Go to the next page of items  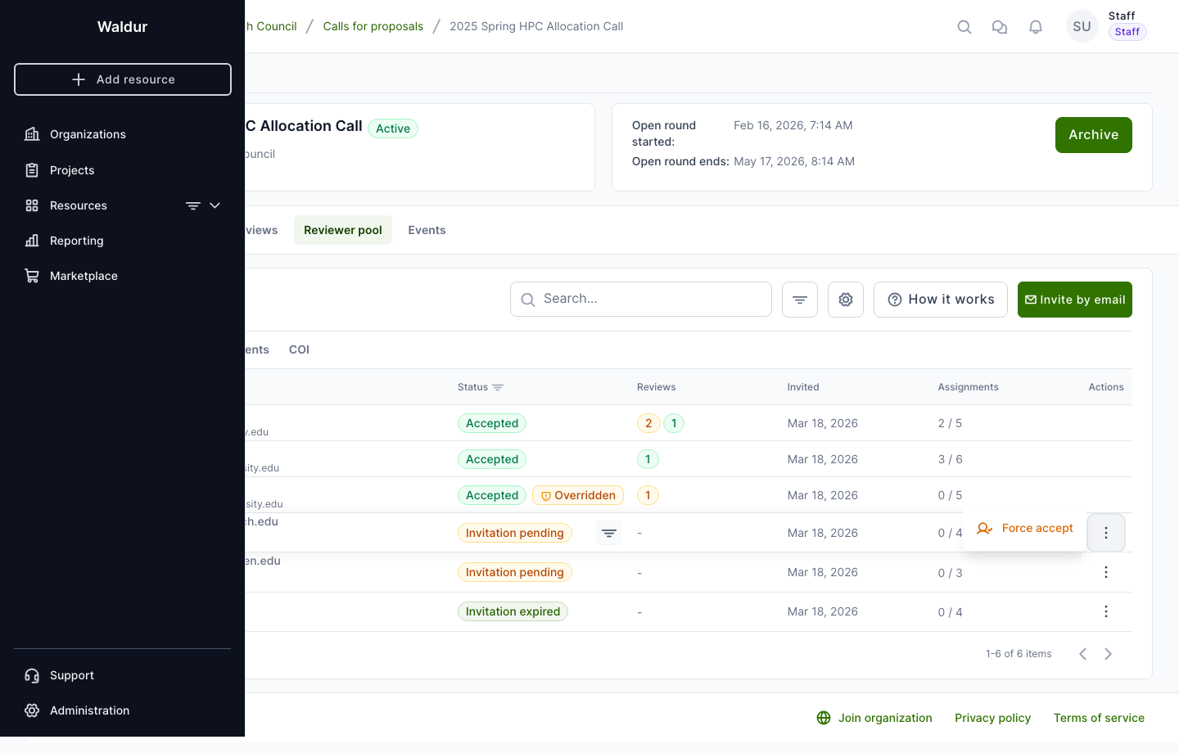pyautogui.click(x=1109, y=654)
